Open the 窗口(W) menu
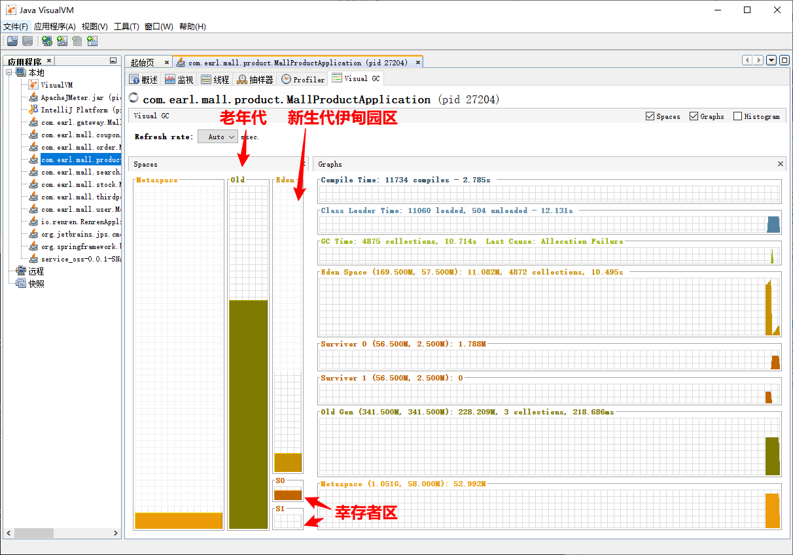The image size is (793, 555). coord(159,27)
